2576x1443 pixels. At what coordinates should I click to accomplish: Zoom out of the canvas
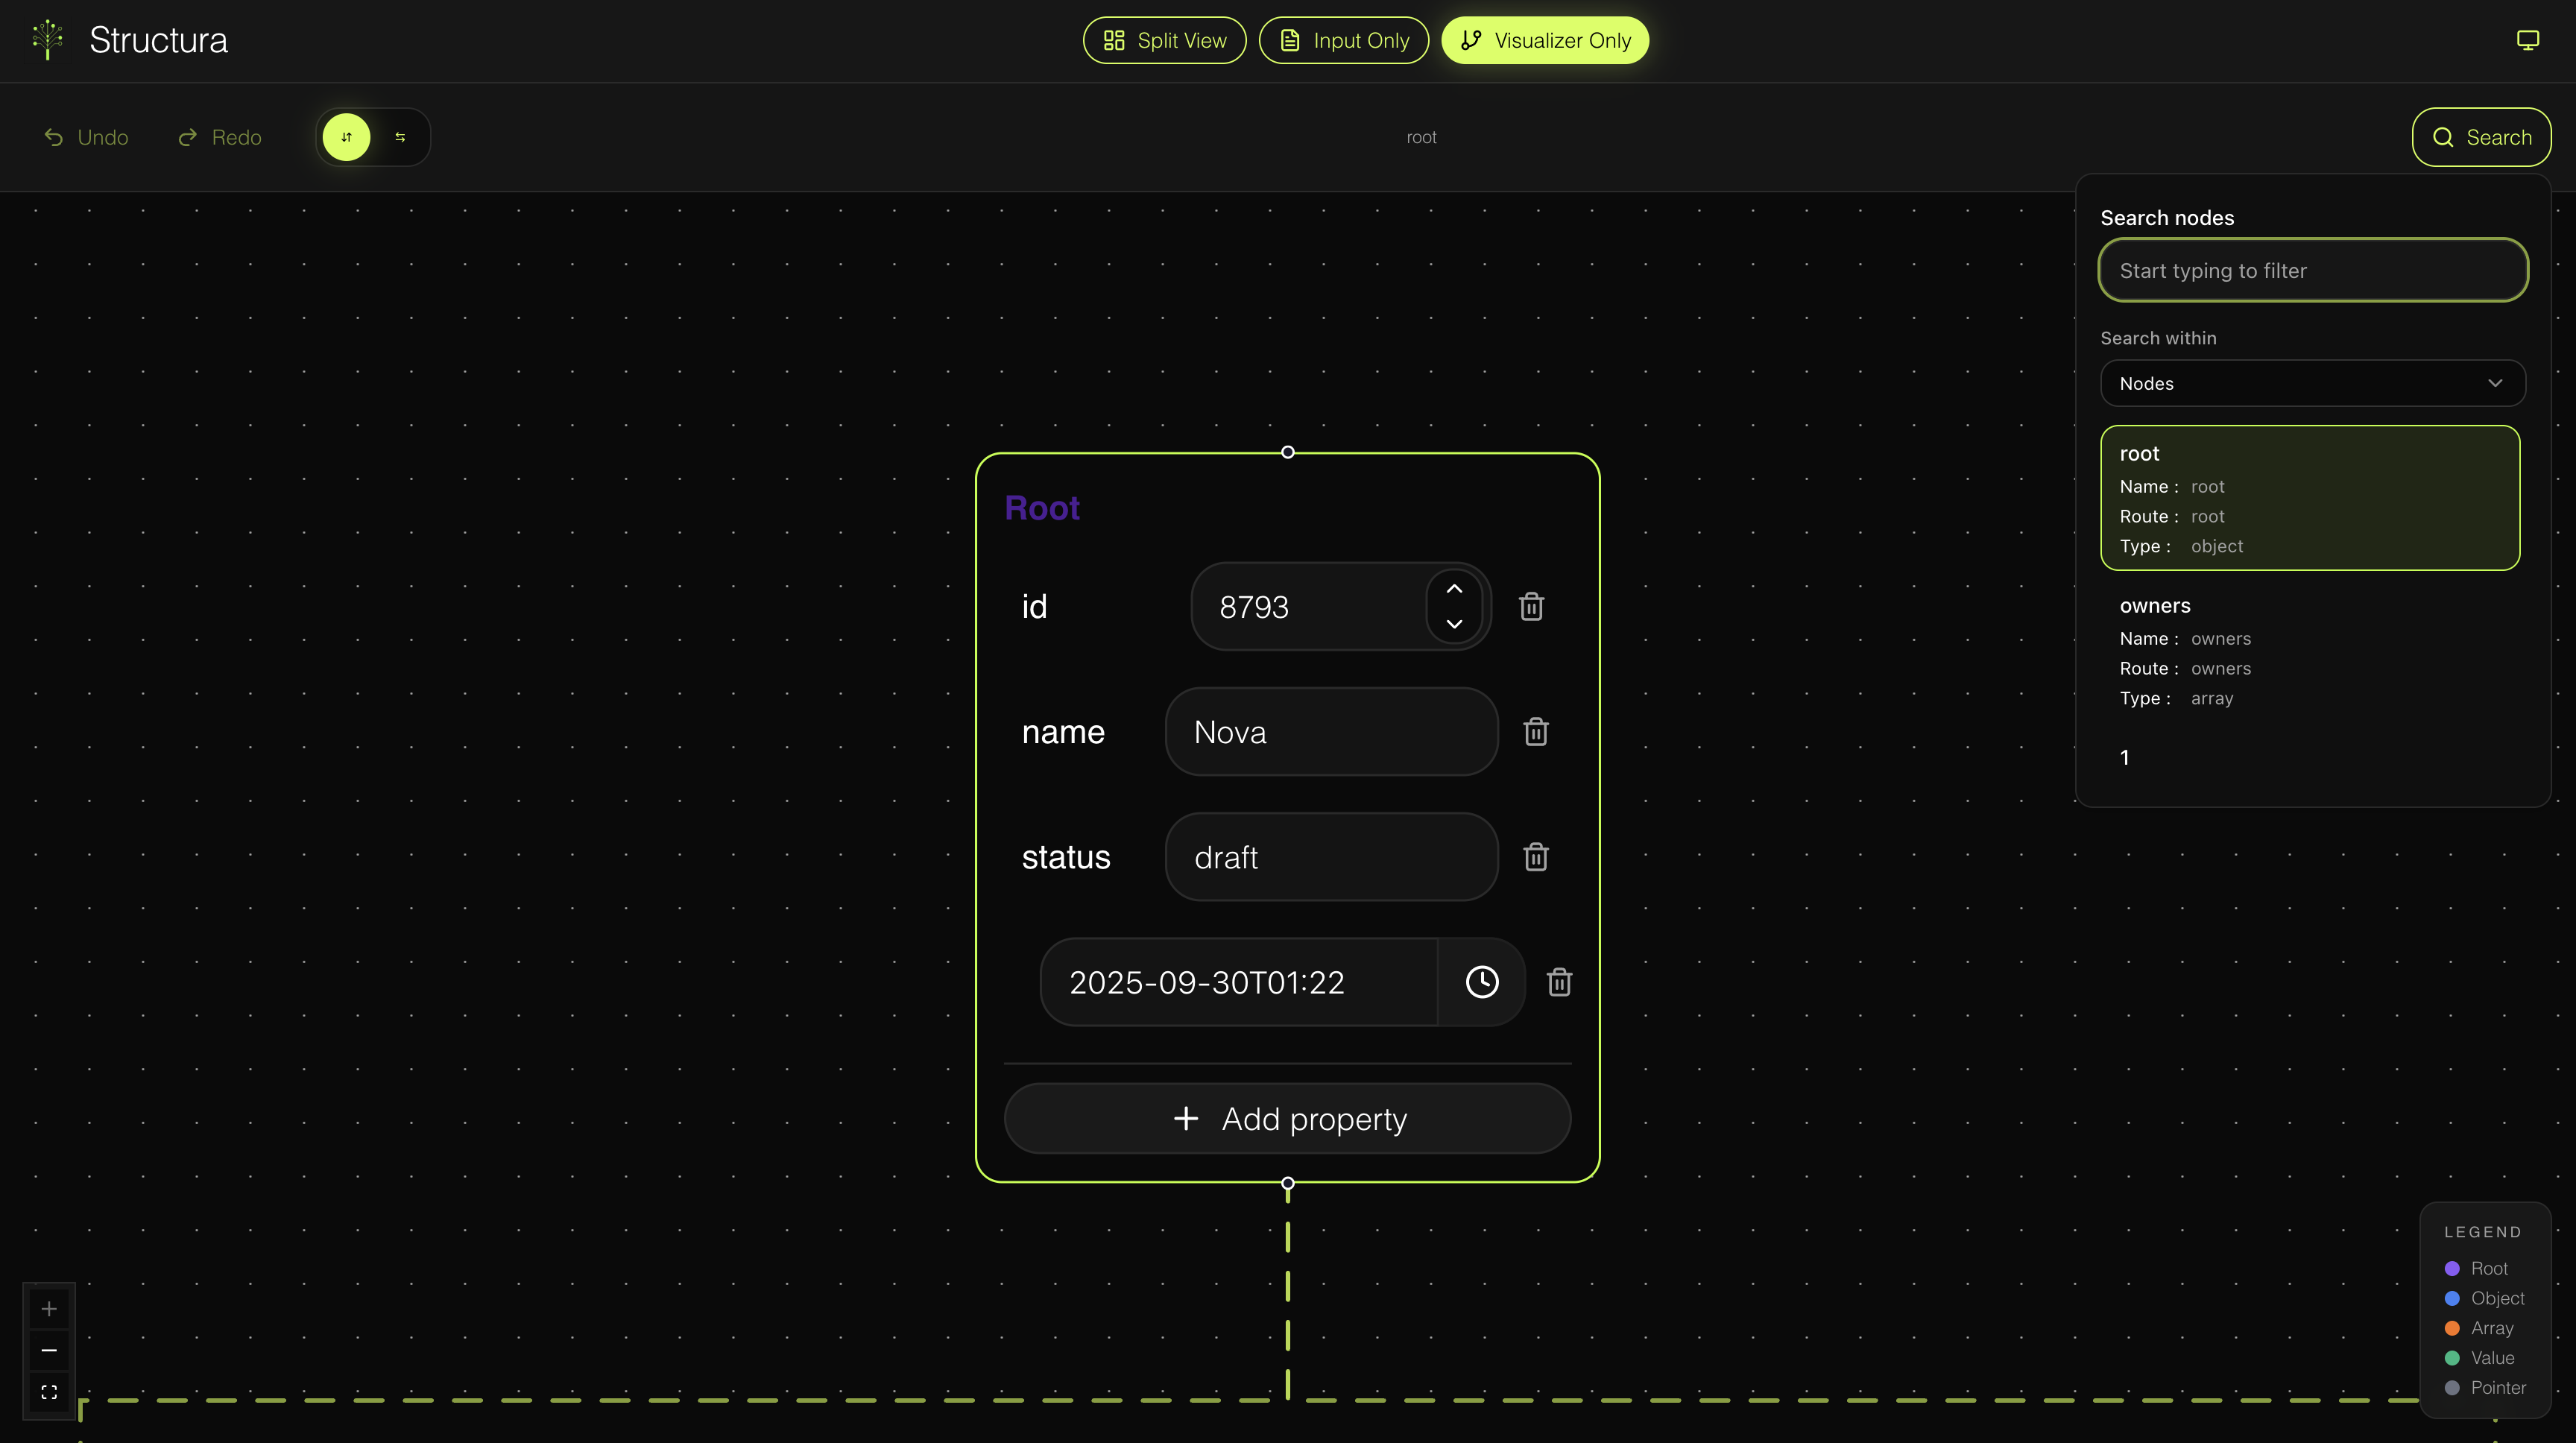[x=49, y=1350]
